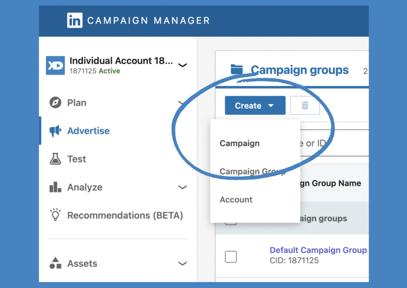This screenshot has width=407, height=288.
Task: Click the Analyze bar chart icon
Action: [55, 187]
